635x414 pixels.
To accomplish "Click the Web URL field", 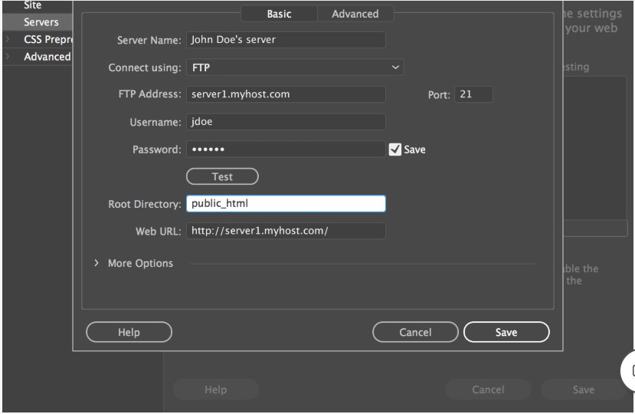I will pos(286,231).
